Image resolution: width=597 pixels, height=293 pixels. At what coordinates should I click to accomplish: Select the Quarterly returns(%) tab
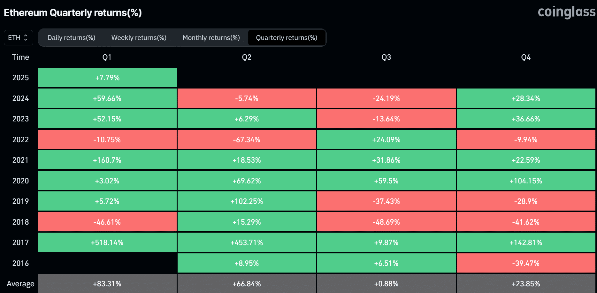(x=287, y=38)
